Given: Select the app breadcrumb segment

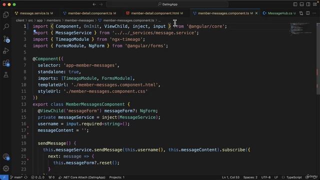Looking at the screenshot, I should (x=39, y=20).
